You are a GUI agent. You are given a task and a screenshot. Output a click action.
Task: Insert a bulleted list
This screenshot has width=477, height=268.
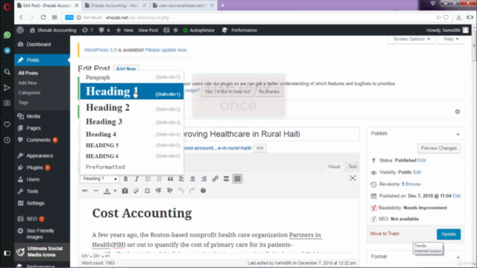[x=148, y=179]
